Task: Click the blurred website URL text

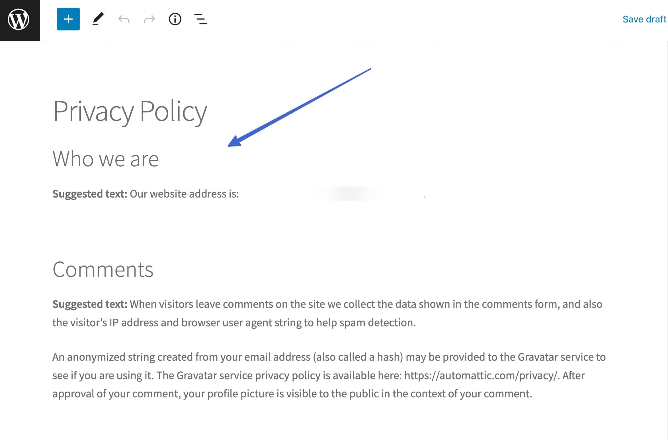Action: pyautogui.click(x=347, y=194)
